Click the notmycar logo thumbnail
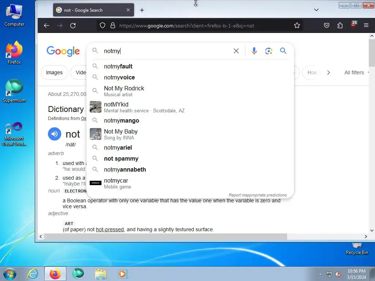 point(96,183)
